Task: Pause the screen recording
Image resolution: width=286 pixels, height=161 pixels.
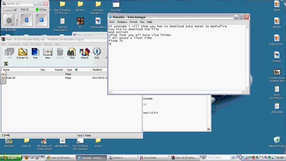Action: click(x=27, y=20)
